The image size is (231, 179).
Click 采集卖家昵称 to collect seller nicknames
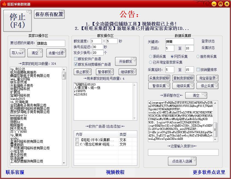[x=159, y=78]
